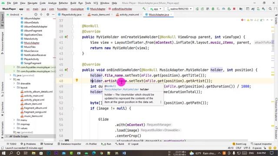
Task: Click the CRLF line separator widget
Action: click(238, 148)
